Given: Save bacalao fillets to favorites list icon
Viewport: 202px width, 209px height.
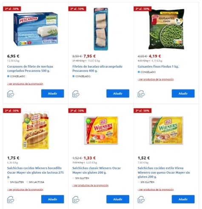Looking at the screenshot, I should pos(76,94).
